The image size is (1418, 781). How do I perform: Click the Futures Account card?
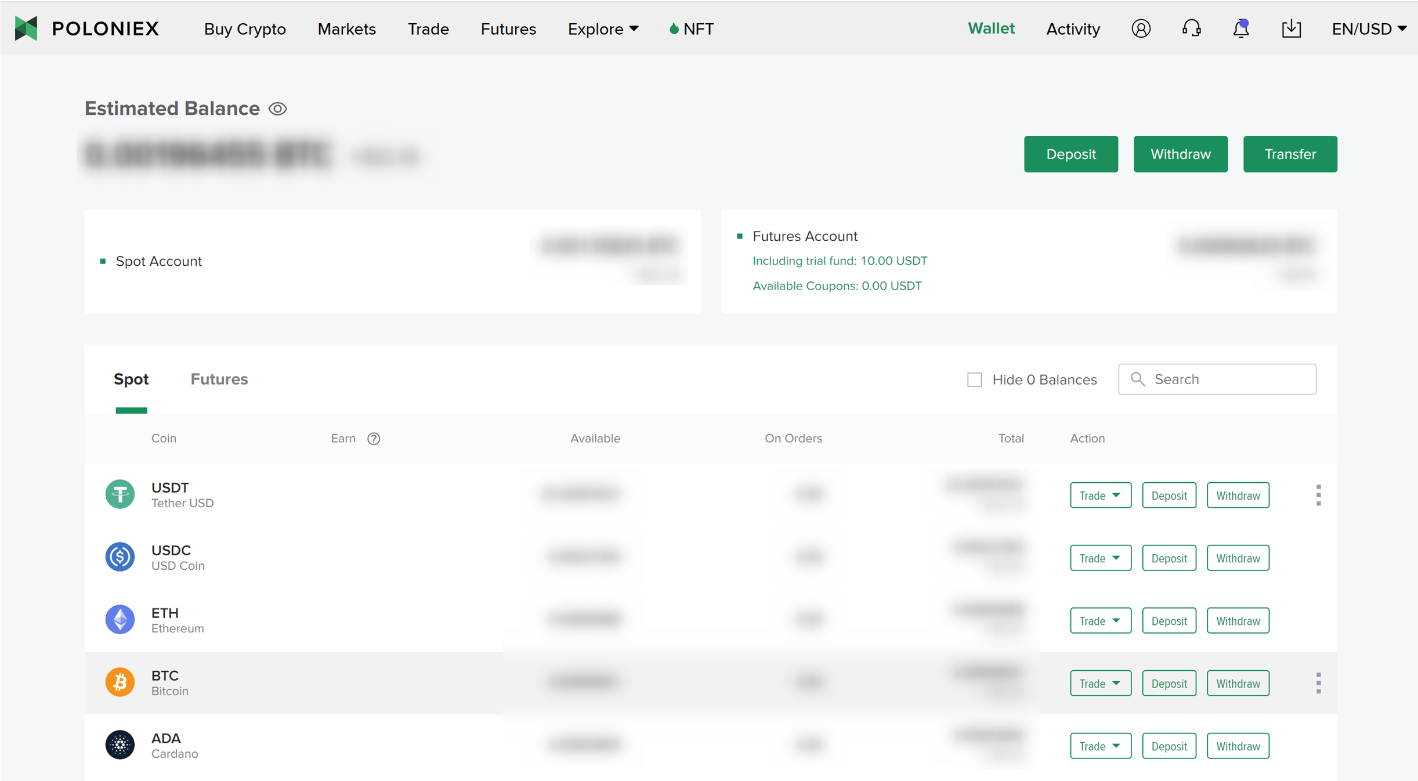click(1029, 261)
